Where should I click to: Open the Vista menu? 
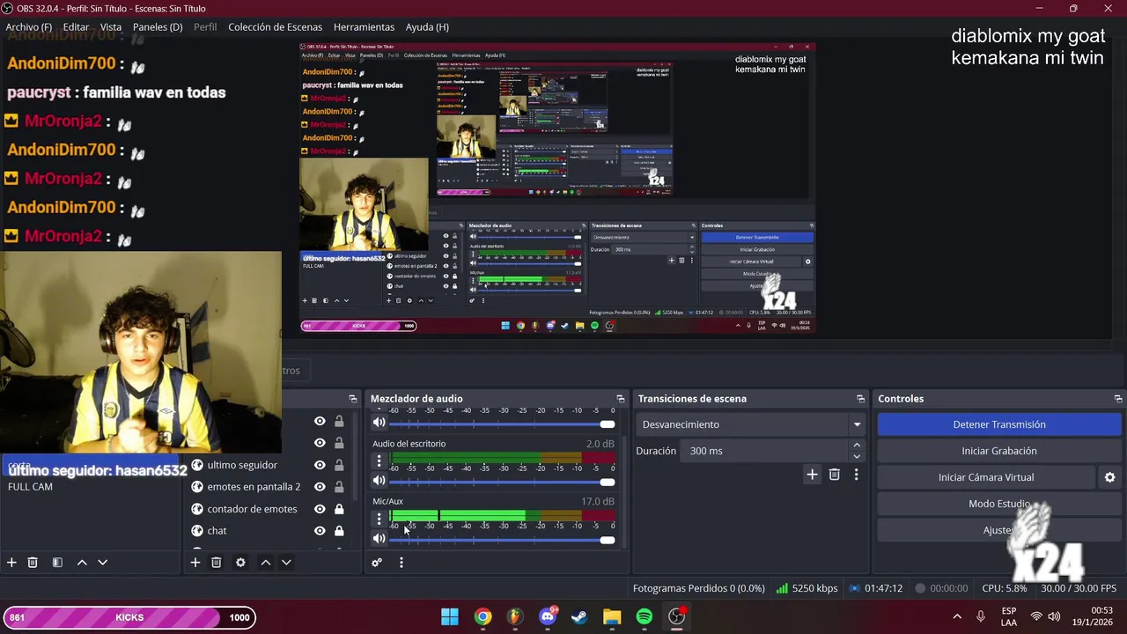(111, 27)
